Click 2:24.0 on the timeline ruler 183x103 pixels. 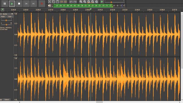[x=13, y=10]
